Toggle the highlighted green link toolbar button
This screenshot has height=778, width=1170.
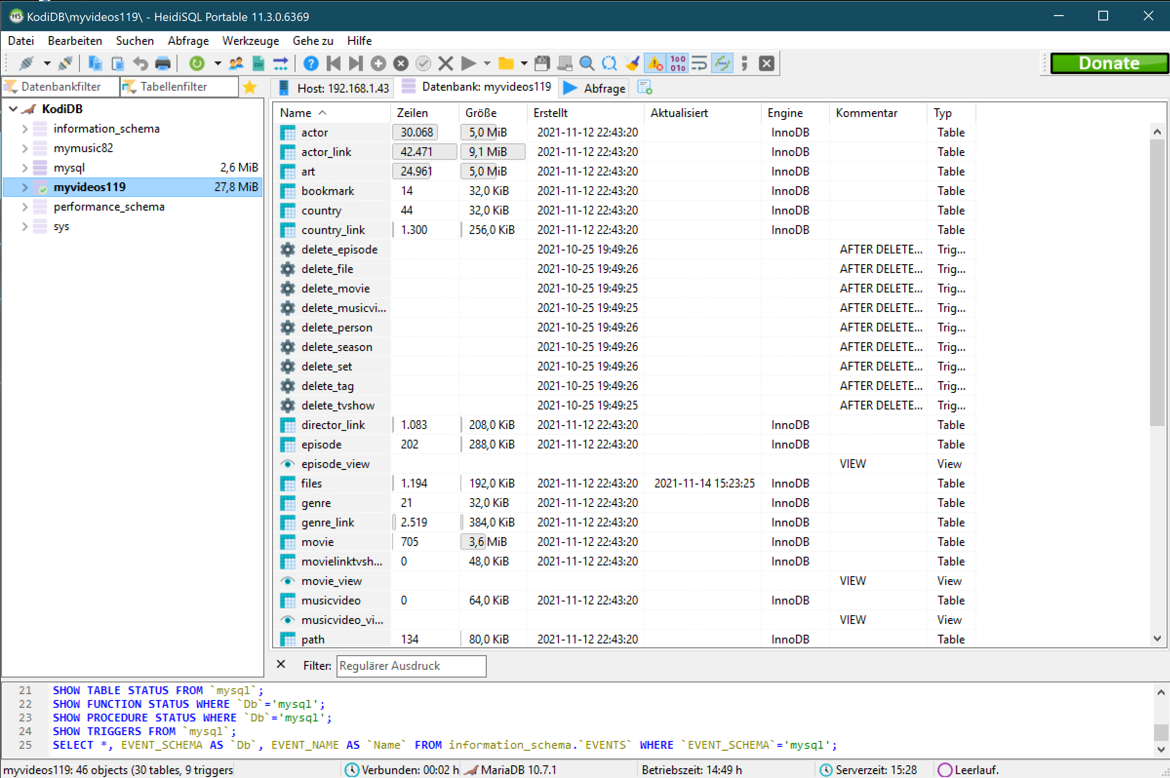point(722,63)
